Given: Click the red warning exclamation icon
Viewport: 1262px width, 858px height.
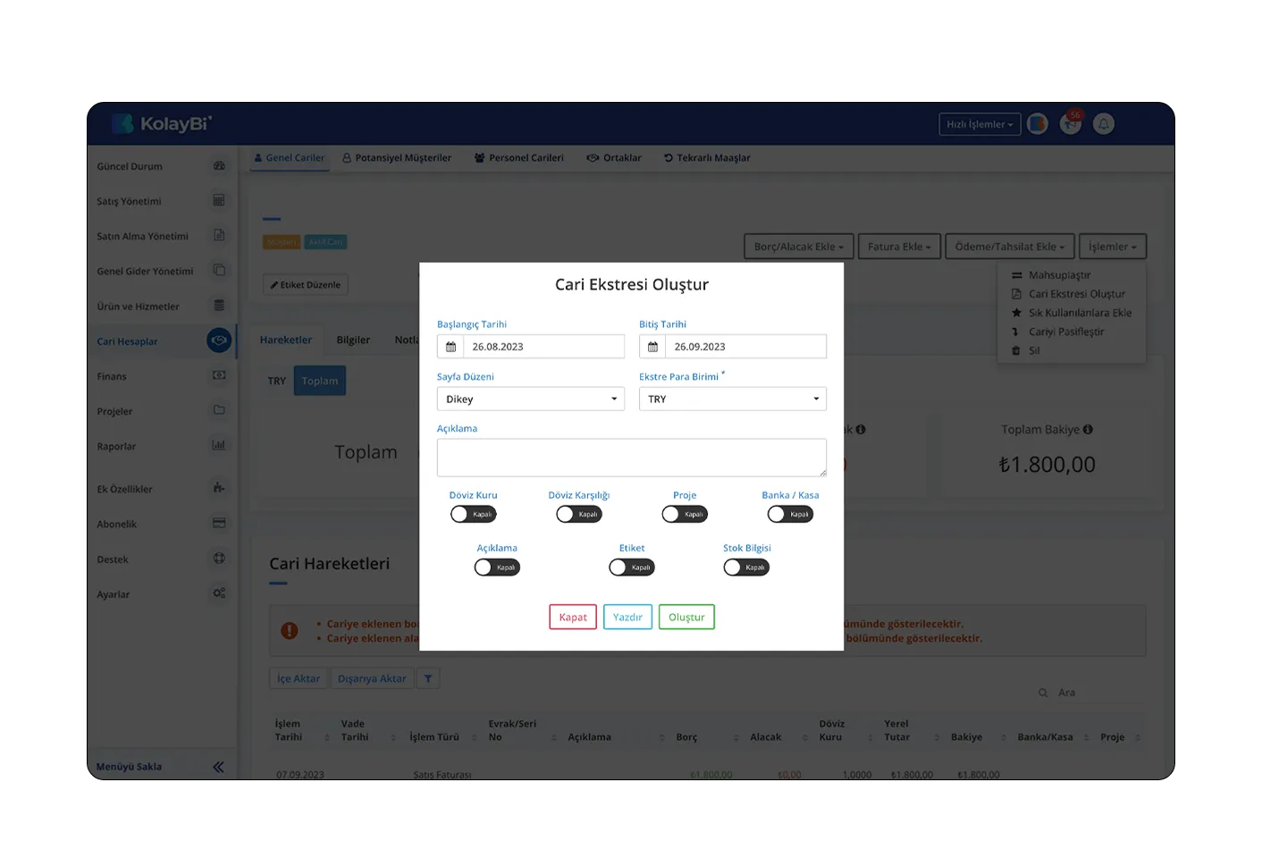Looking at the screenshot, I should coord(290,631).
